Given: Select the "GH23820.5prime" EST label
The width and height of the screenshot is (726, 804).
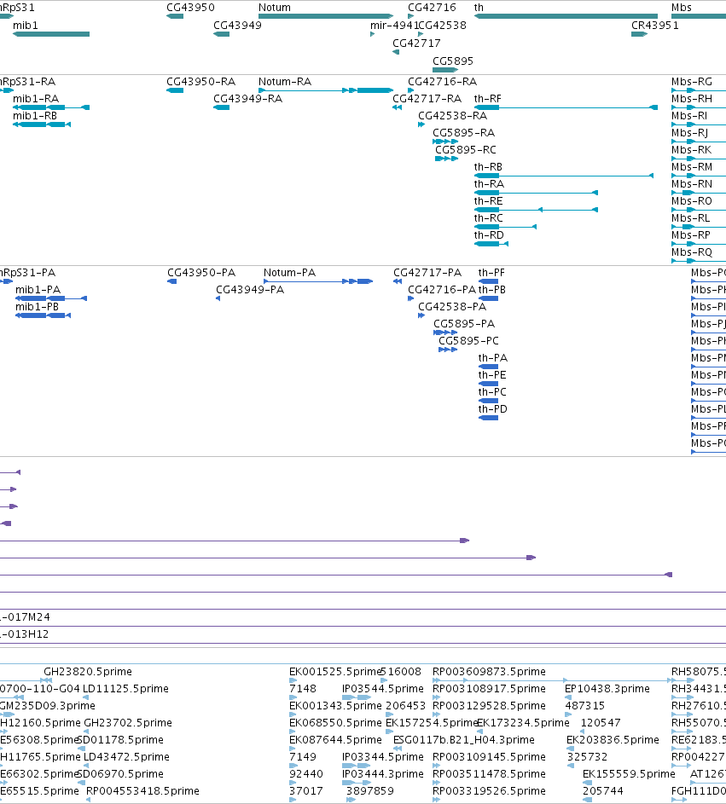Looking at the screenshot, I should 88,672.
